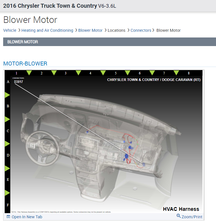Screen dimensions: 216x224
Task: Click grid column label 5 on the diagram
Action: [x=116, y=73]
